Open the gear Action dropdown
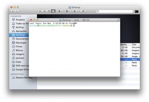Viewport: 149px width, 102px height. [60, 11]
